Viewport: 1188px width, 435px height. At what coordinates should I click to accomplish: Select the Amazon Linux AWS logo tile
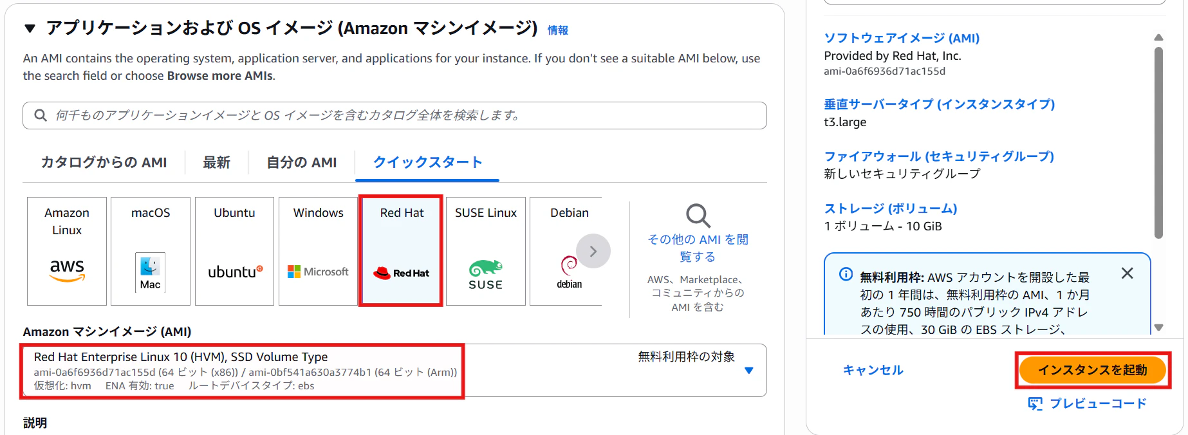67,251
